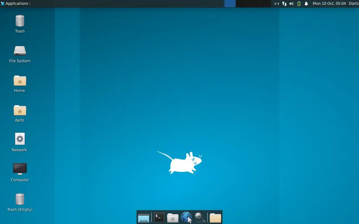
Task: Open the notifications bell icon
Action: (x=306, y=4)
